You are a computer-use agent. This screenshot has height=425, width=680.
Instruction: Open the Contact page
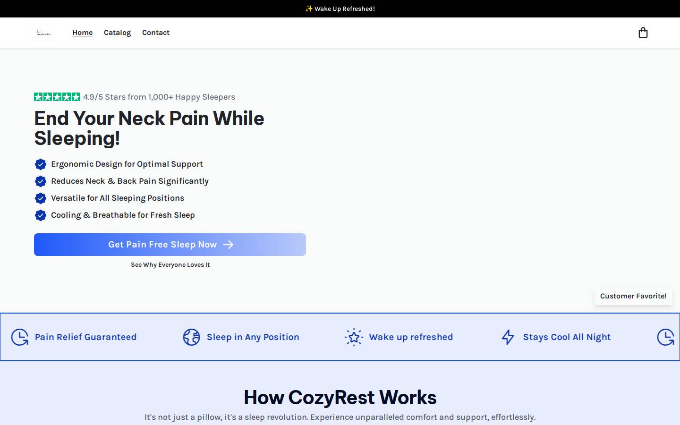pos(156,33)
